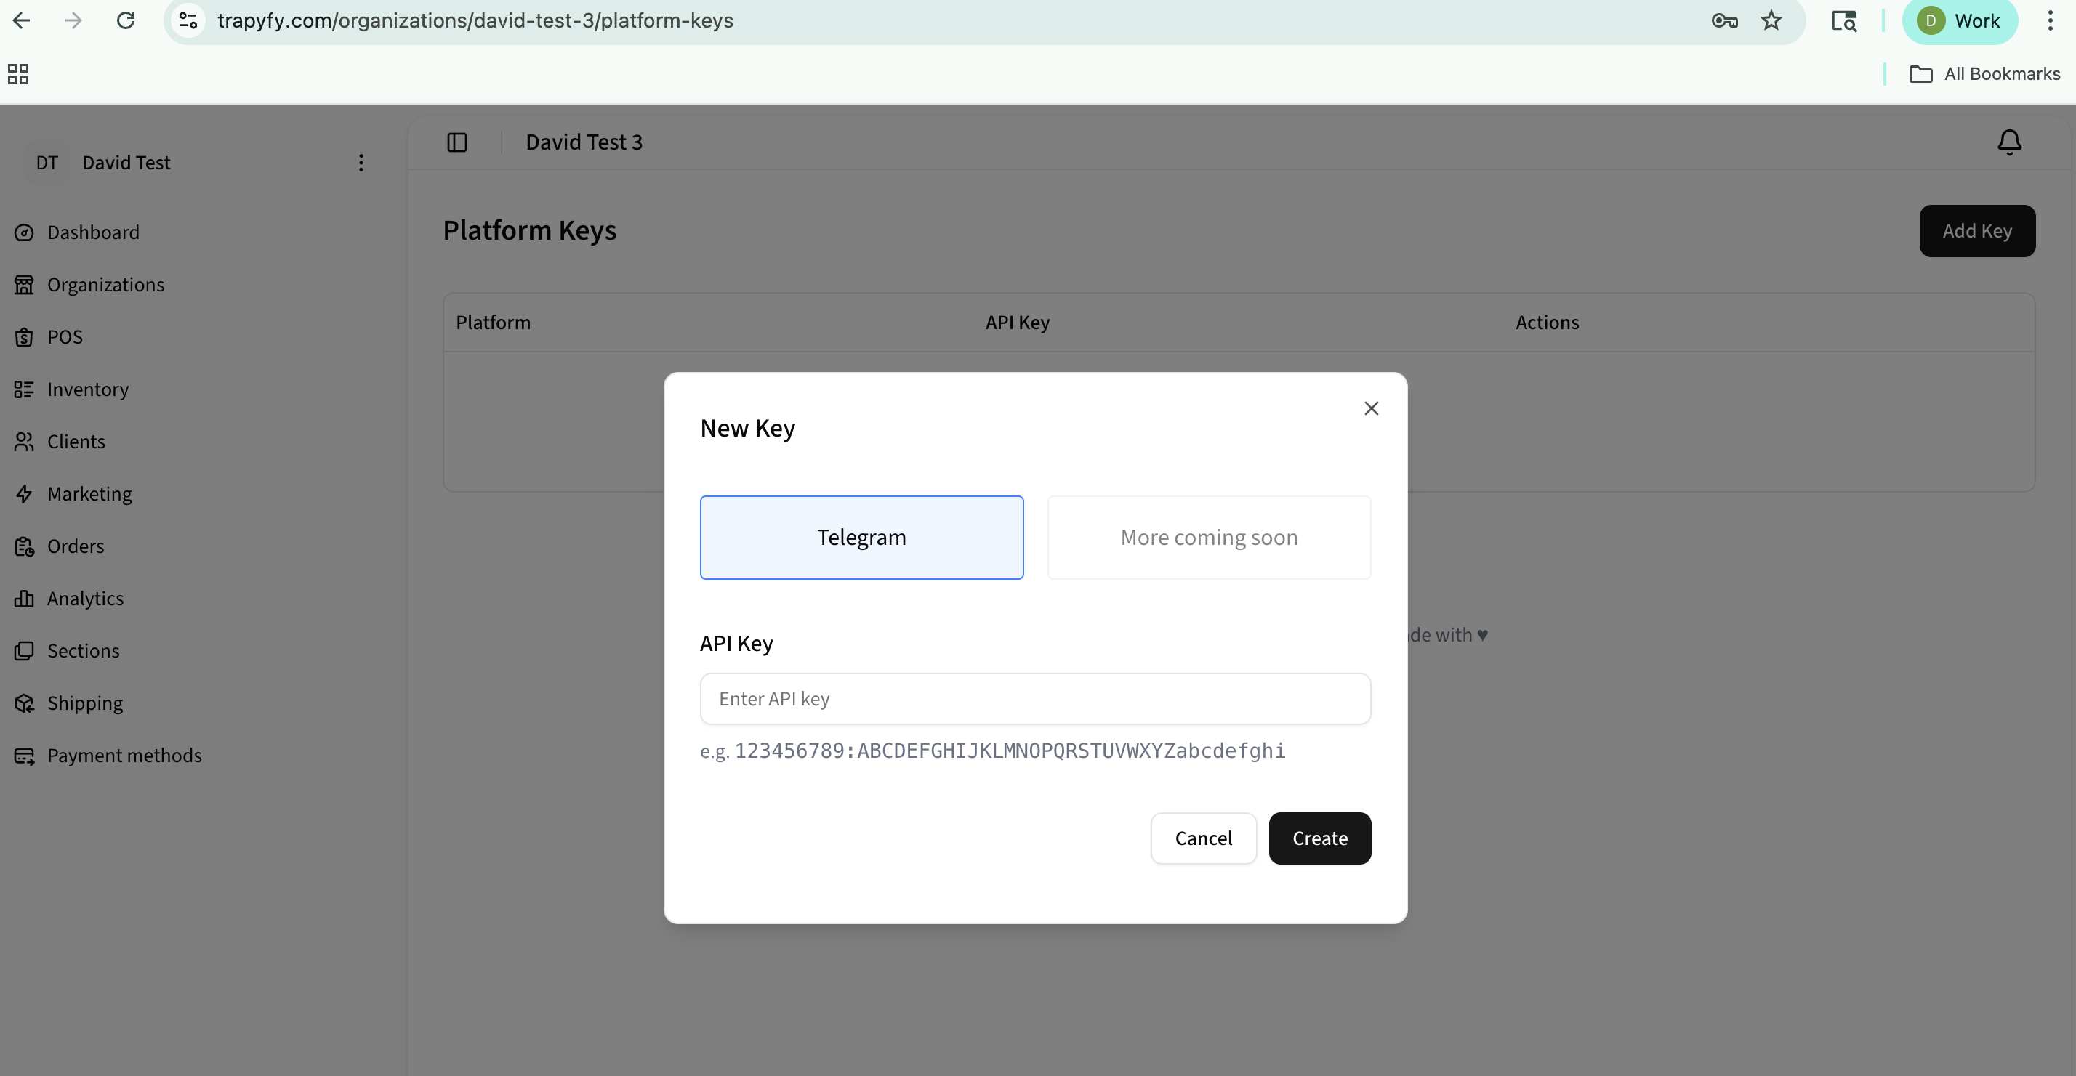
Task: Open the apps grid shortcut
Action: 17,74
